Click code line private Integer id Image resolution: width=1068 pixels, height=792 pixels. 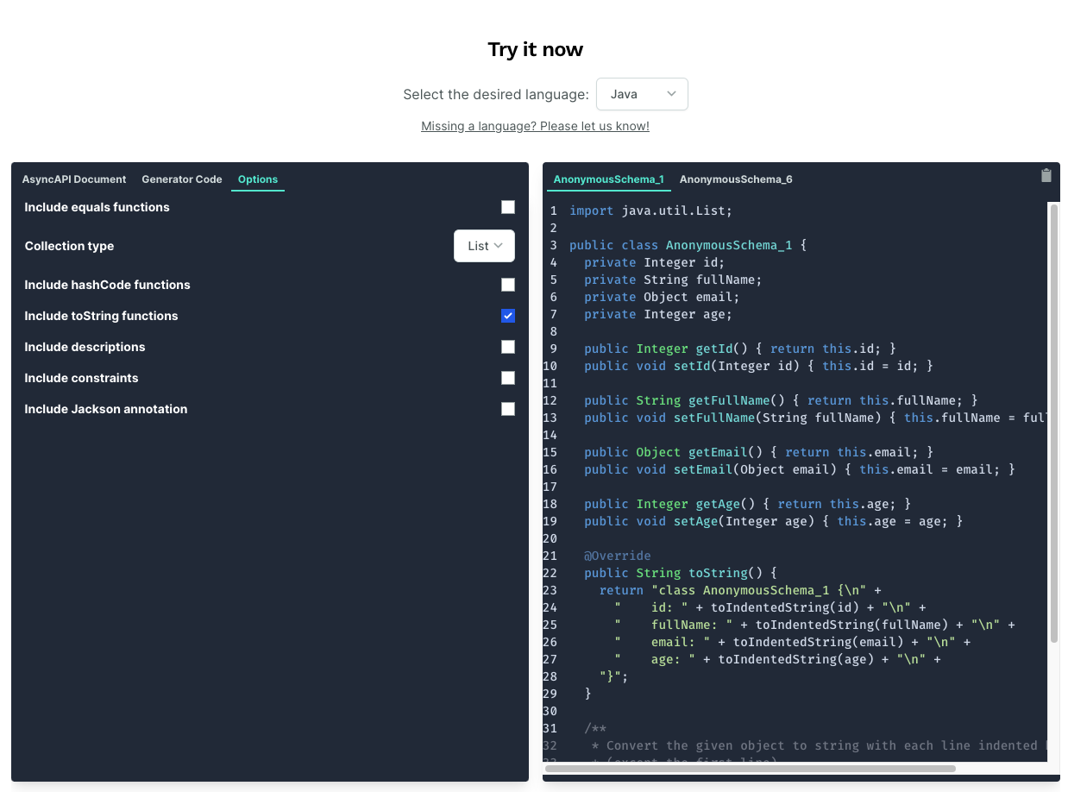pyautogui.click(x=655, y=262)
